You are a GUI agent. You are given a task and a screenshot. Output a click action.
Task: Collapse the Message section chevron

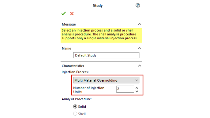tap(139, 24)
